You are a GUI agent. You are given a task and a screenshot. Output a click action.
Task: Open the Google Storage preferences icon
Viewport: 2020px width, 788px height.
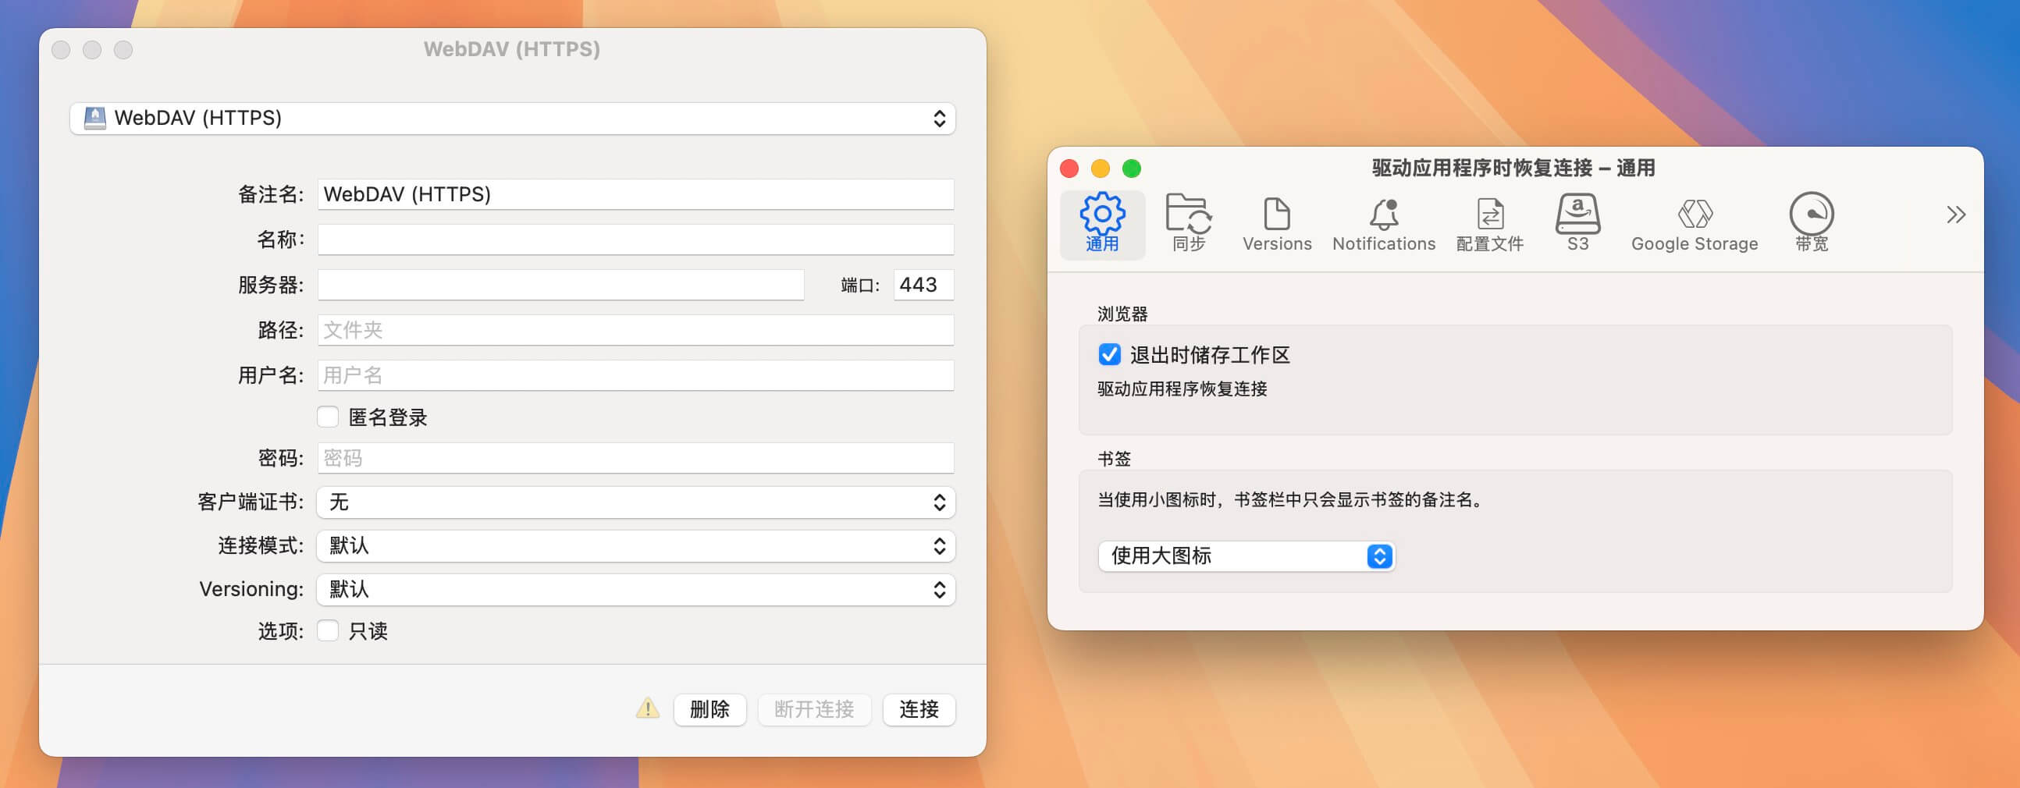(1694, 222)
